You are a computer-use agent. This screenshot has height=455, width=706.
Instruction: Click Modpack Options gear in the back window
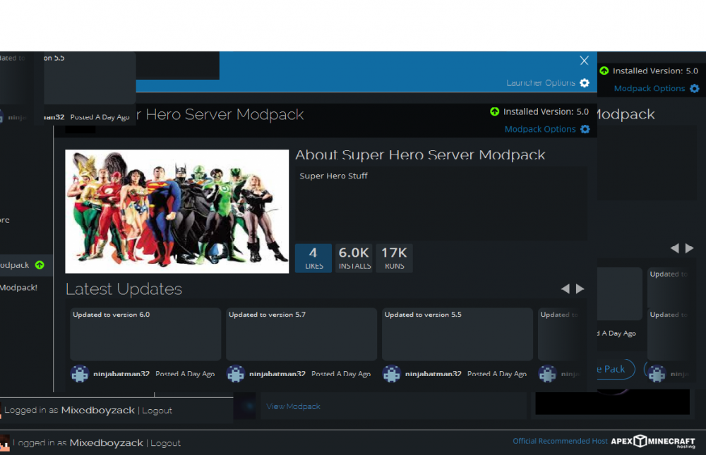(x=694, y=88)
